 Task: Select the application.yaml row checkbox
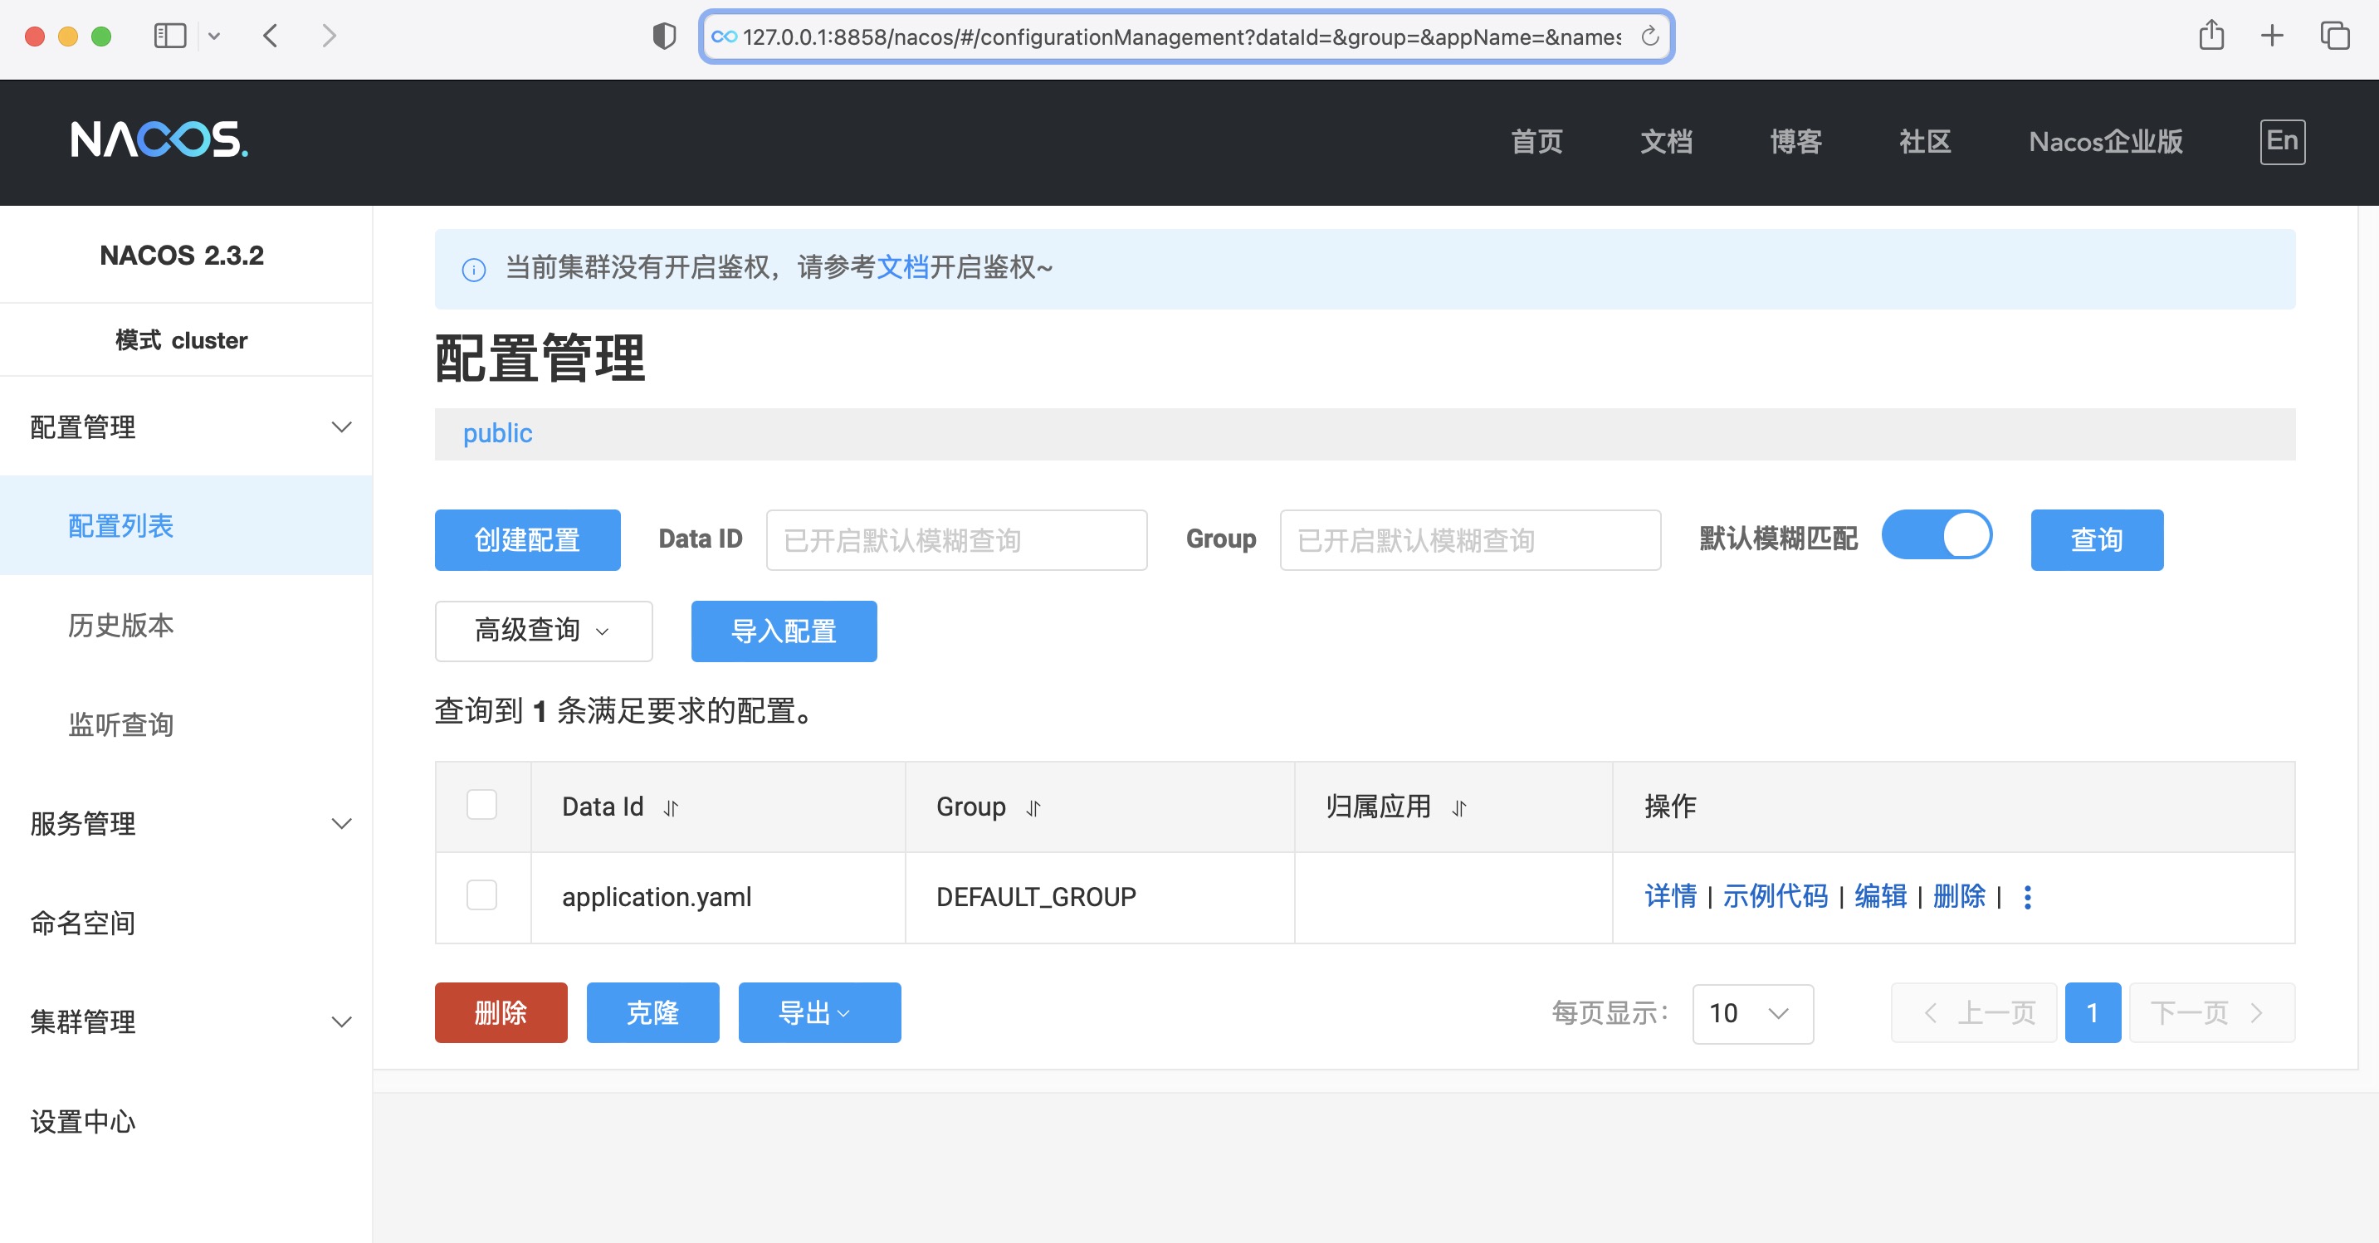(481, 894)
